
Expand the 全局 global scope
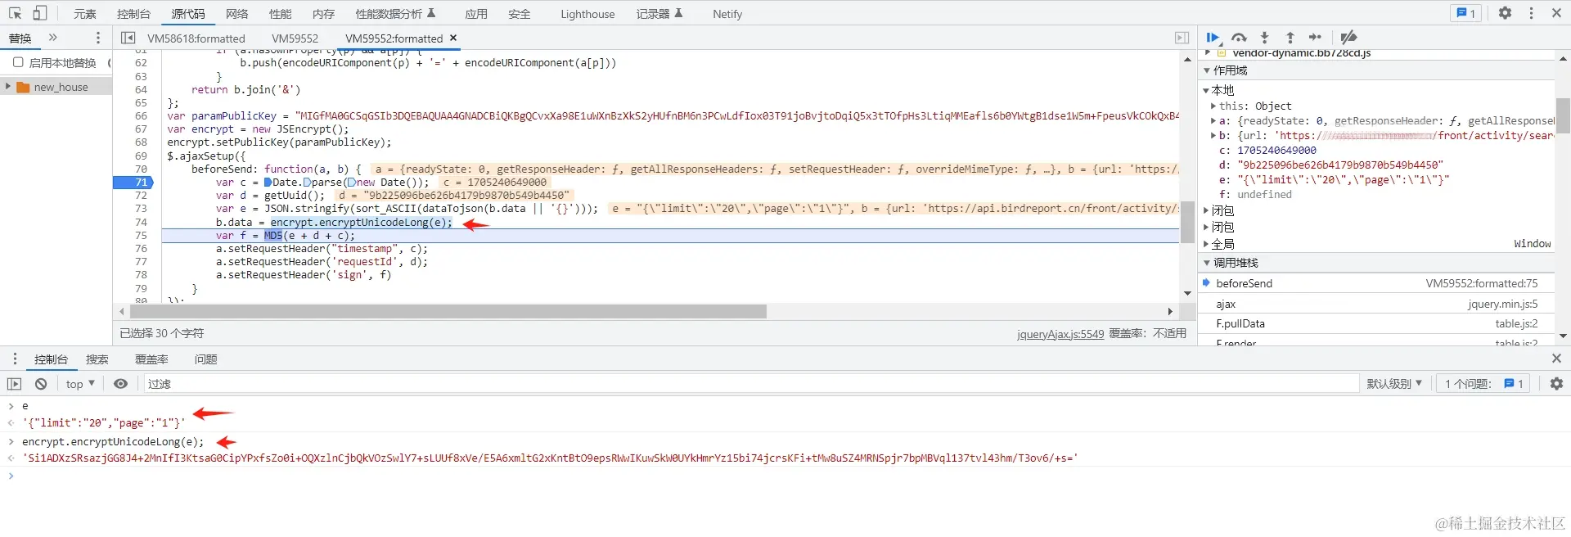coord(1206,244)
